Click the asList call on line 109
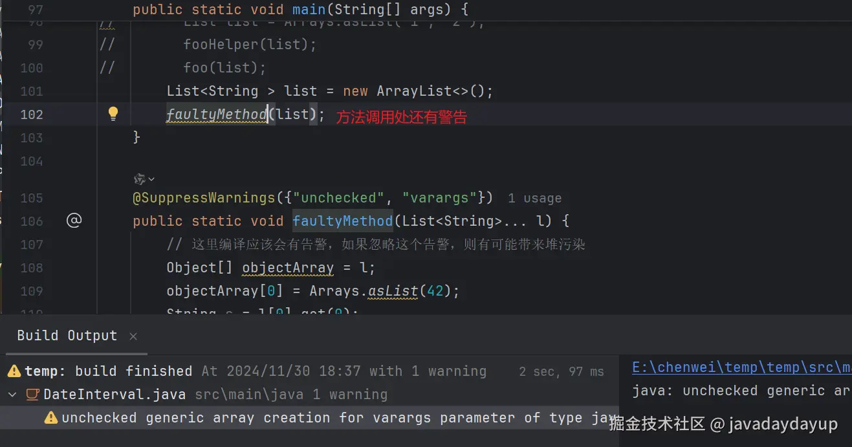The width and height of the screenshot is (852, 447). (x=393, y=291)
